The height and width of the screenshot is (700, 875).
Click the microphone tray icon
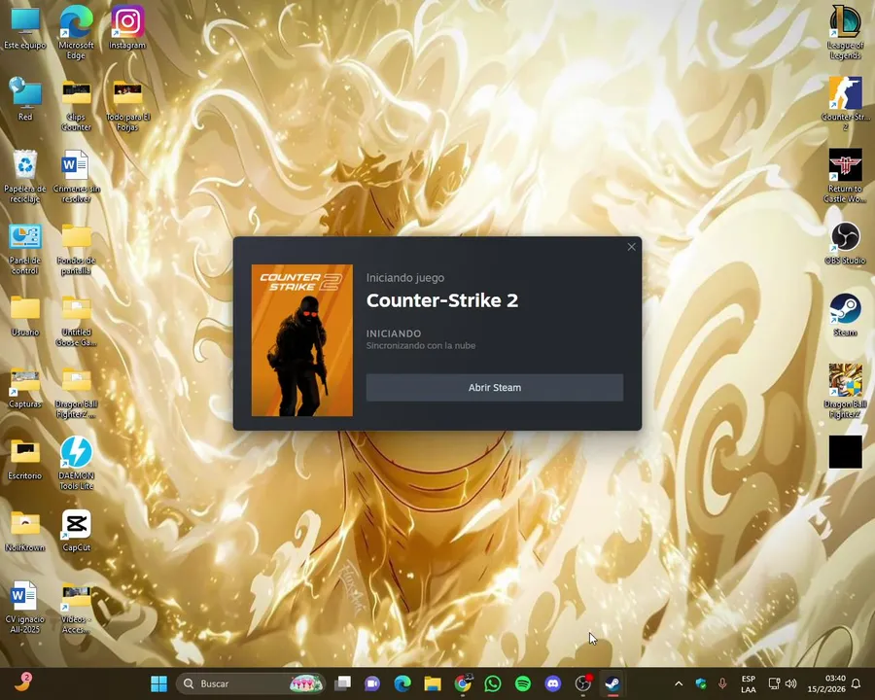[x=722, y=683]
